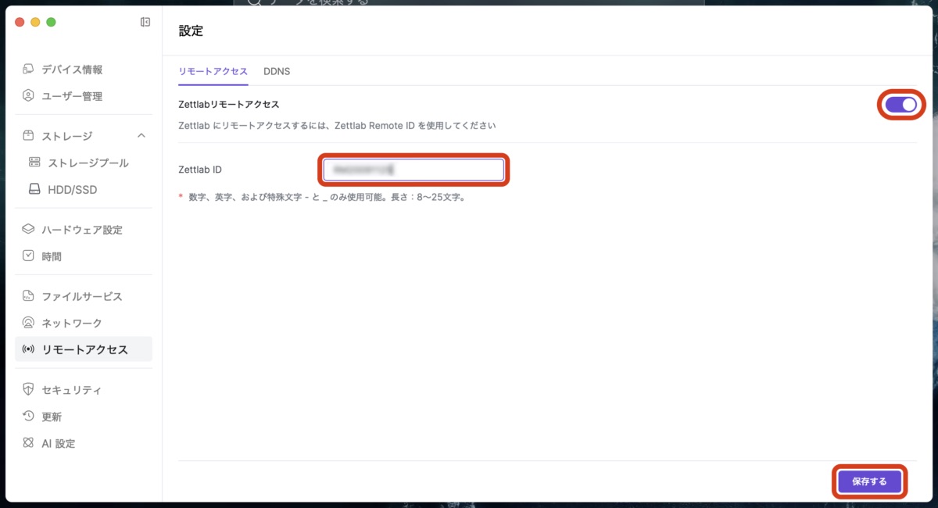This screenshot has width=938, height=508.
Task: Select the ユーザー管理 user icon
Action: point(27,95)
